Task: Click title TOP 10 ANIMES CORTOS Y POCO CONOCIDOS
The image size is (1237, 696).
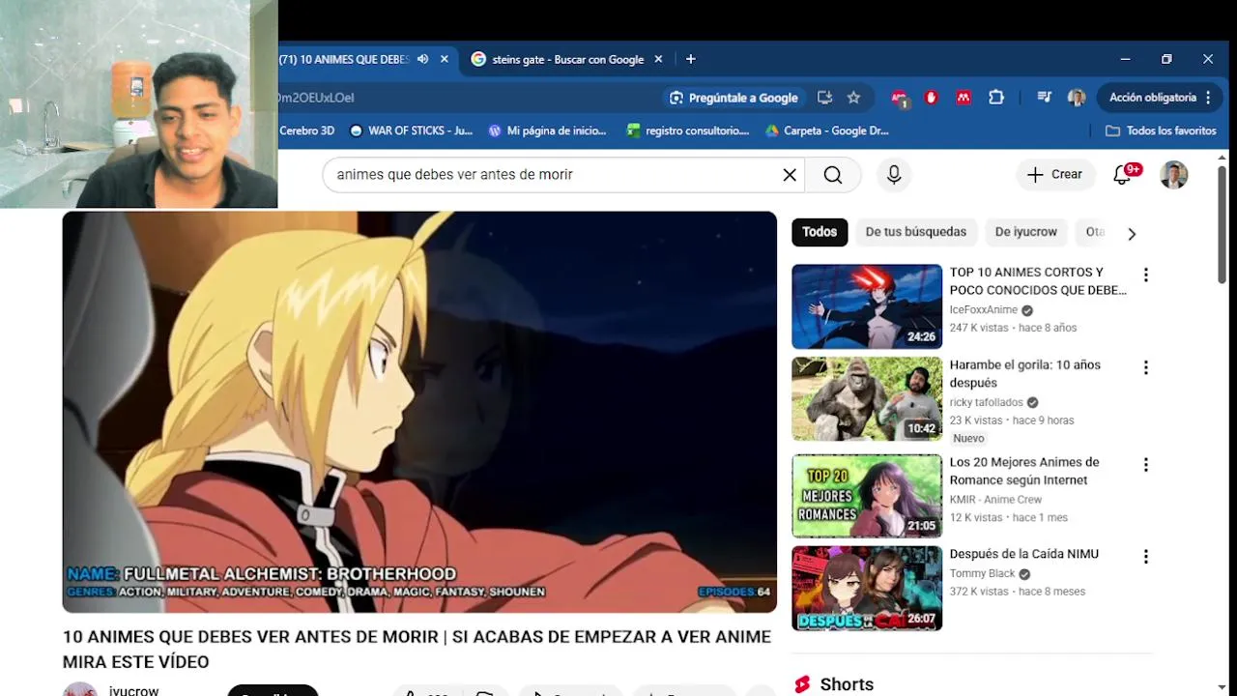Action: 1038,281
